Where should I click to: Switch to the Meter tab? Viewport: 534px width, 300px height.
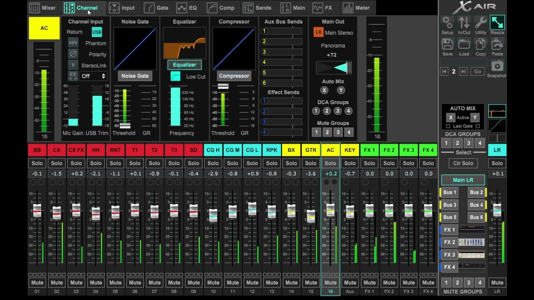(x=356, y=8)
